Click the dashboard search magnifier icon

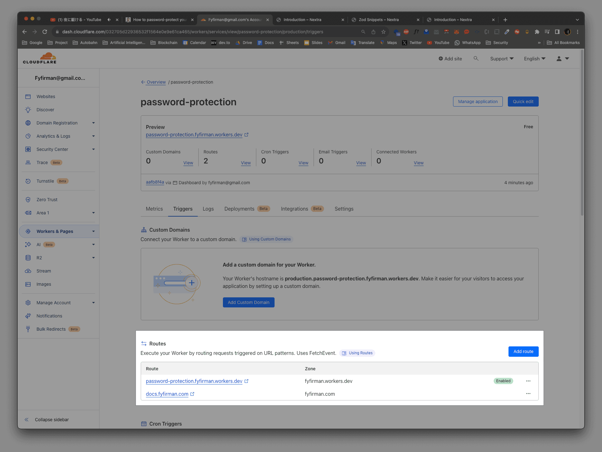[476, 58]
